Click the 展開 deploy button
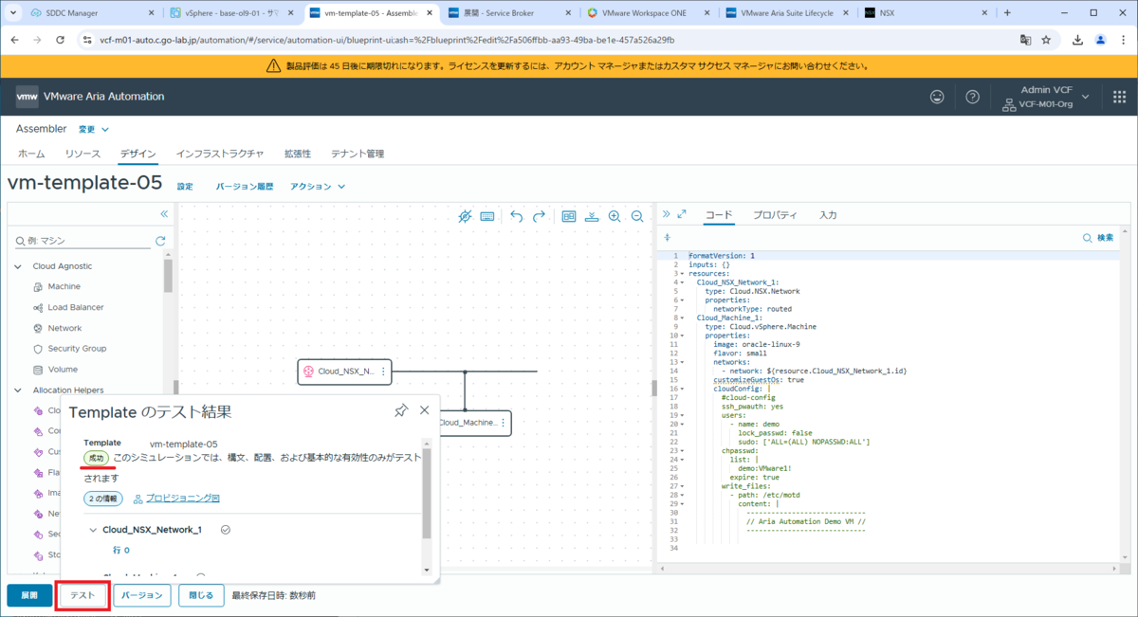Screen dimensions: 1138x617 coord(29,595)
